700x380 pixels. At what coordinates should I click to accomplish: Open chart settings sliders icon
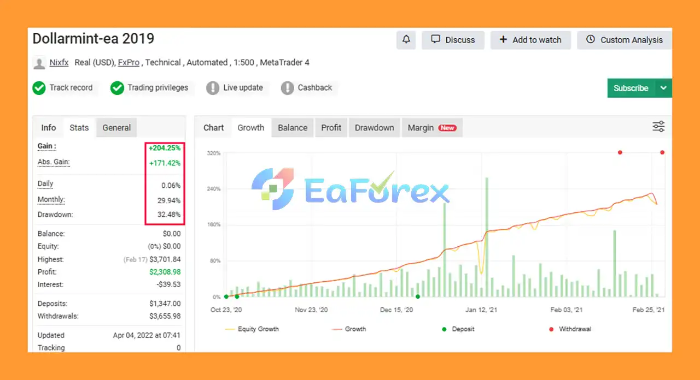[x=658, y=127]
